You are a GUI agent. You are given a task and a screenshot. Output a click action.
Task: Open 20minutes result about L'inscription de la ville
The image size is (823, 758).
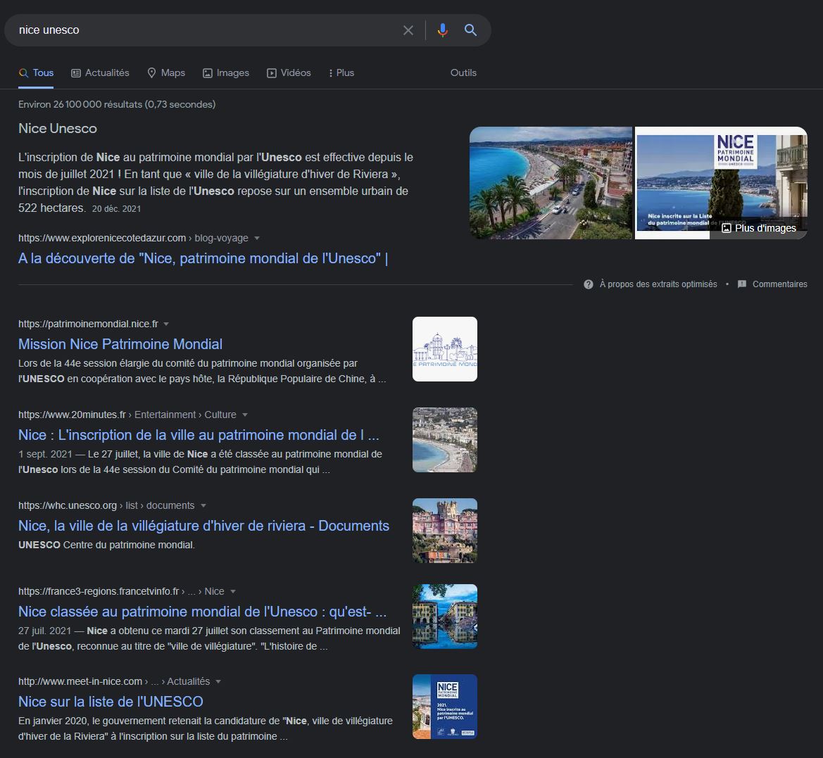199,435
